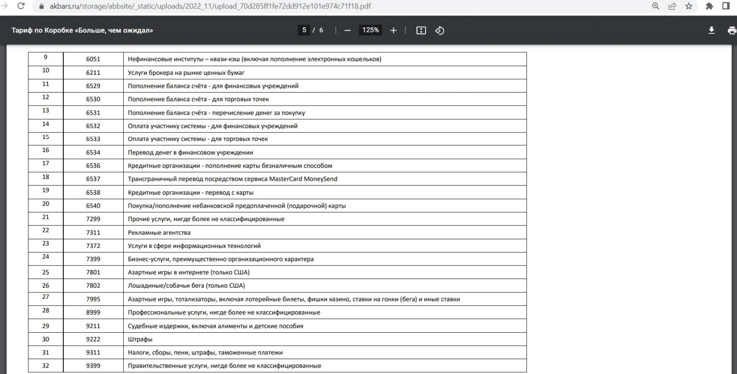This screenshot has height=374, width=737.
Task: Click 'Правительственные услуги, нигде более не классифицированные'
Action: pos(225,366)
